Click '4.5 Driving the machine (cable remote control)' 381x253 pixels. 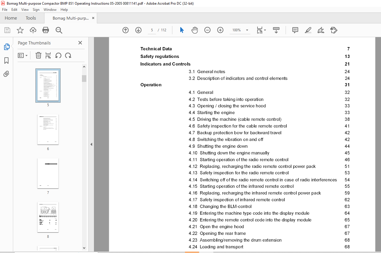coord(235,119)
